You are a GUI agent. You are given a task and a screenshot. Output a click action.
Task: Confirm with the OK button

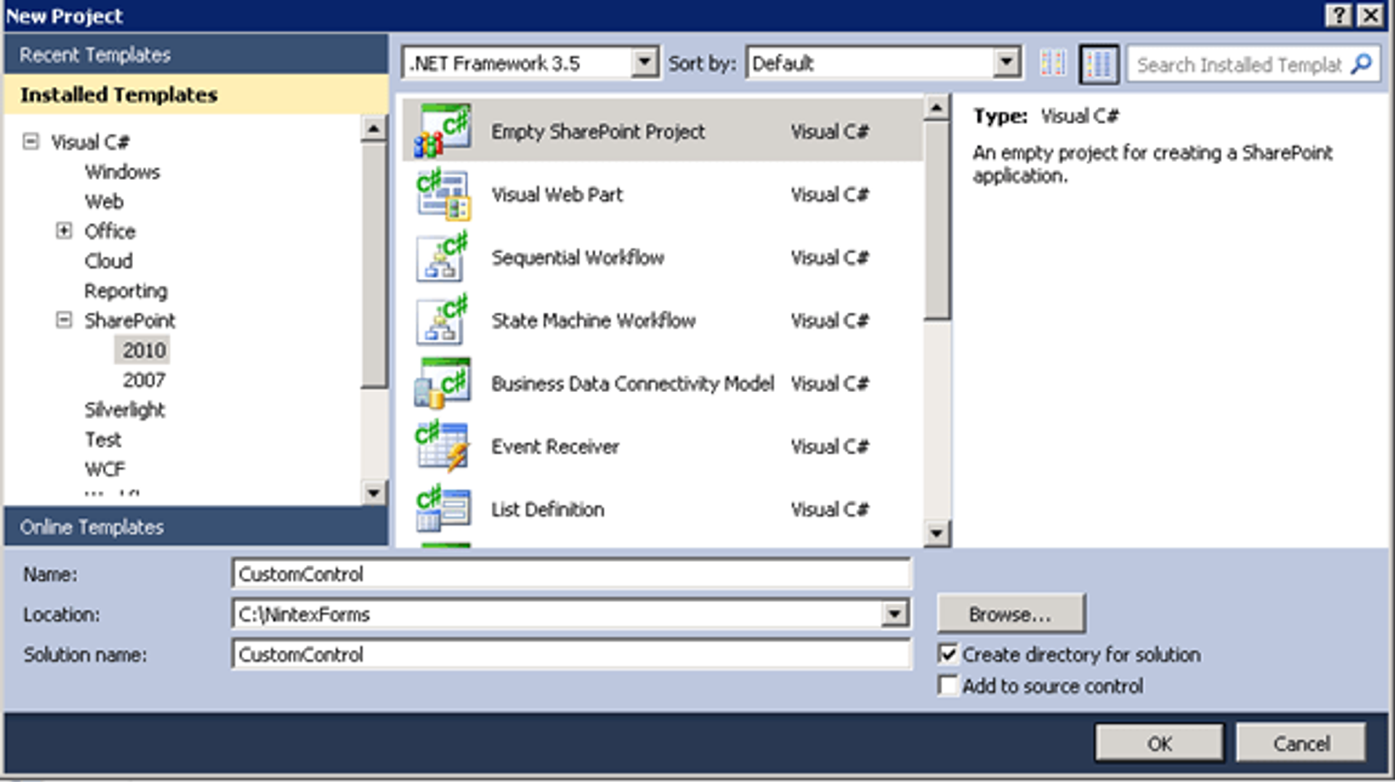[1160, 743]
